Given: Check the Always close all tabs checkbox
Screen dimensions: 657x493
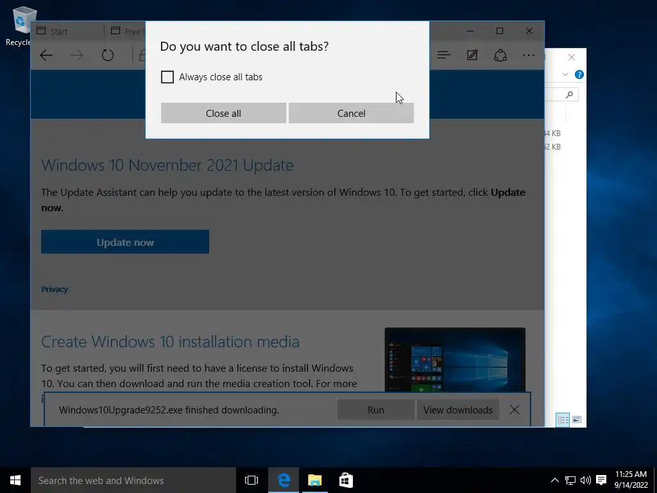Looking at the screenshot, I should 167,77.
